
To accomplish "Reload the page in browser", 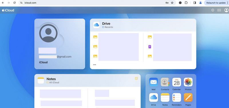I will (x=14, y=3).
